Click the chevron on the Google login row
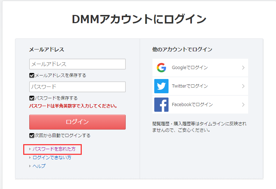 (x=243, y=68)
